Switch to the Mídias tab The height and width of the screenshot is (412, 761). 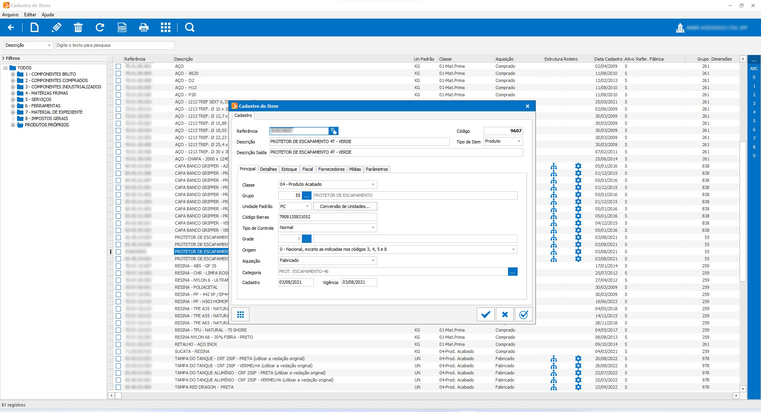(x=355, y=169)
